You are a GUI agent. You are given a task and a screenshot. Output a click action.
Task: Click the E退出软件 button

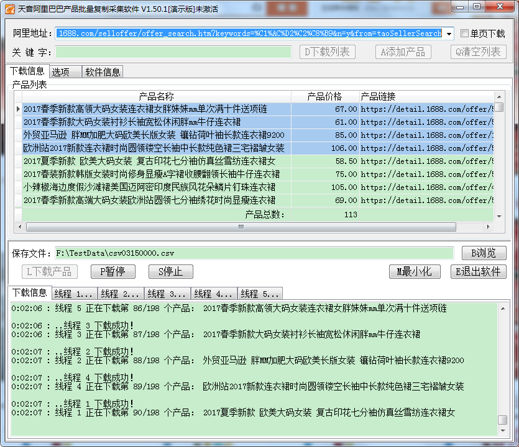(x=478, y=272)
